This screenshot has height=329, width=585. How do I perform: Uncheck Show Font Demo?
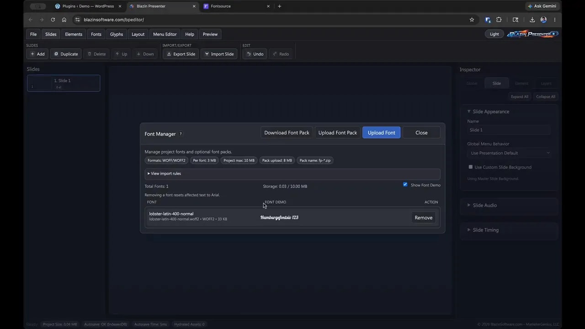[x=405, y=185]
